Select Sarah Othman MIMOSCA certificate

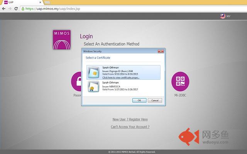pos(123,86)
